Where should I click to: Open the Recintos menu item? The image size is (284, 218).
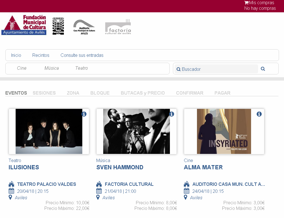41,55
